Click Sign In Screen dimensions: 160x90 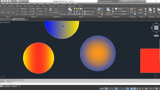125,1
